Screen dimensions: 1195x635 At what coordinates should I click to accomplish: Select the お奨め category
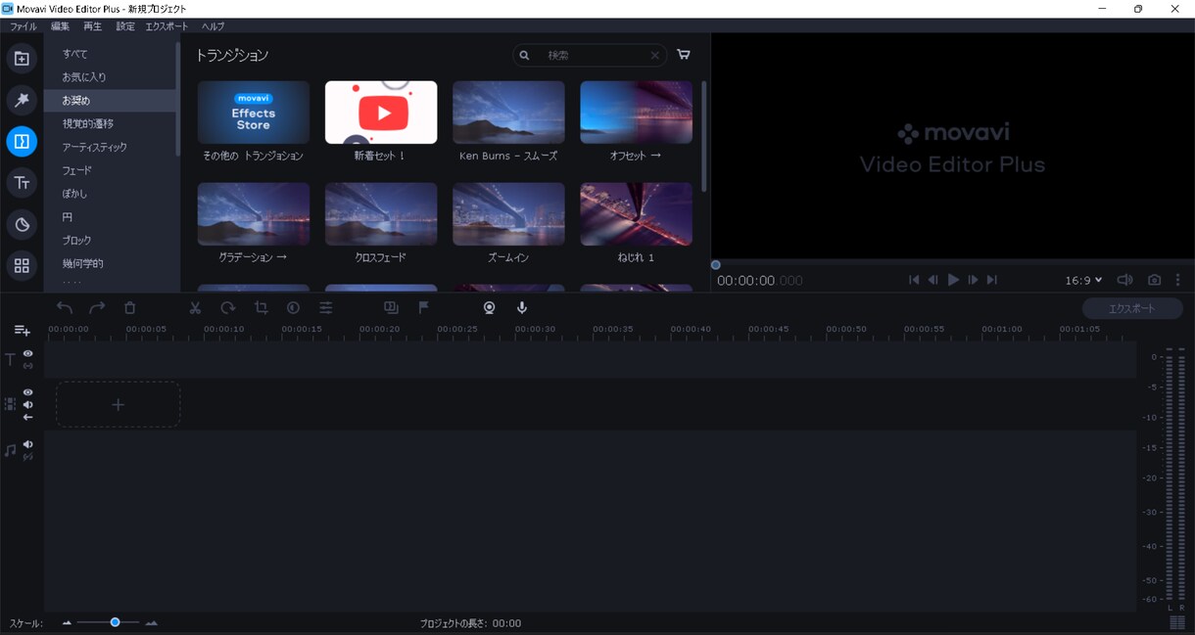click(110, 101)
